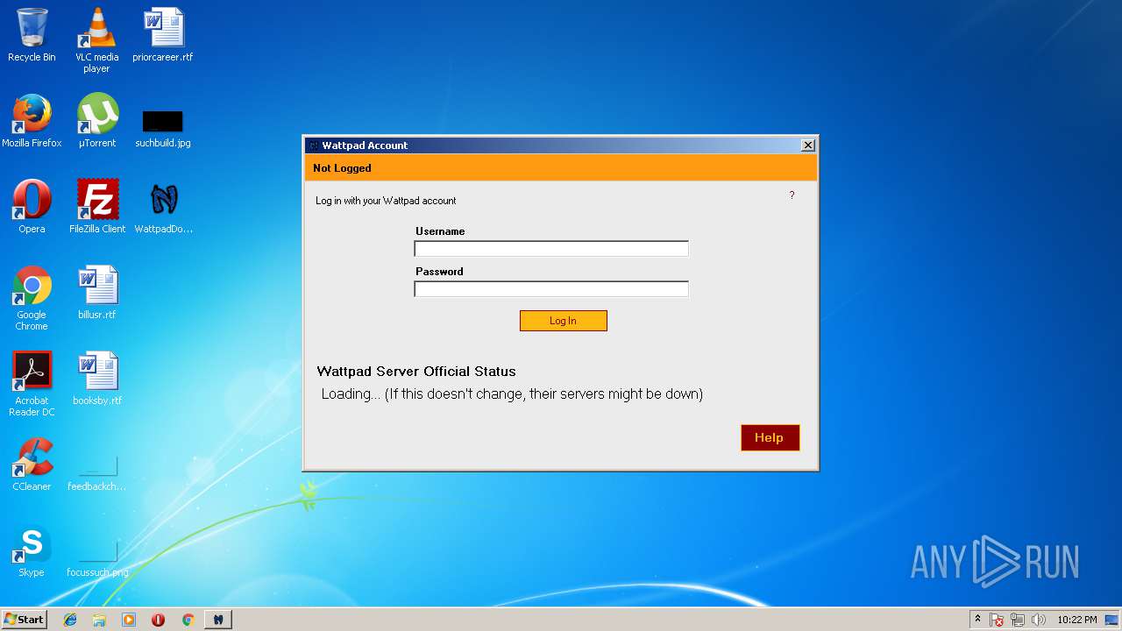This screenshot has height=631, width=1122.
Task: Open Windows Explorer folder in taskbar
Action: pos(99,620)
